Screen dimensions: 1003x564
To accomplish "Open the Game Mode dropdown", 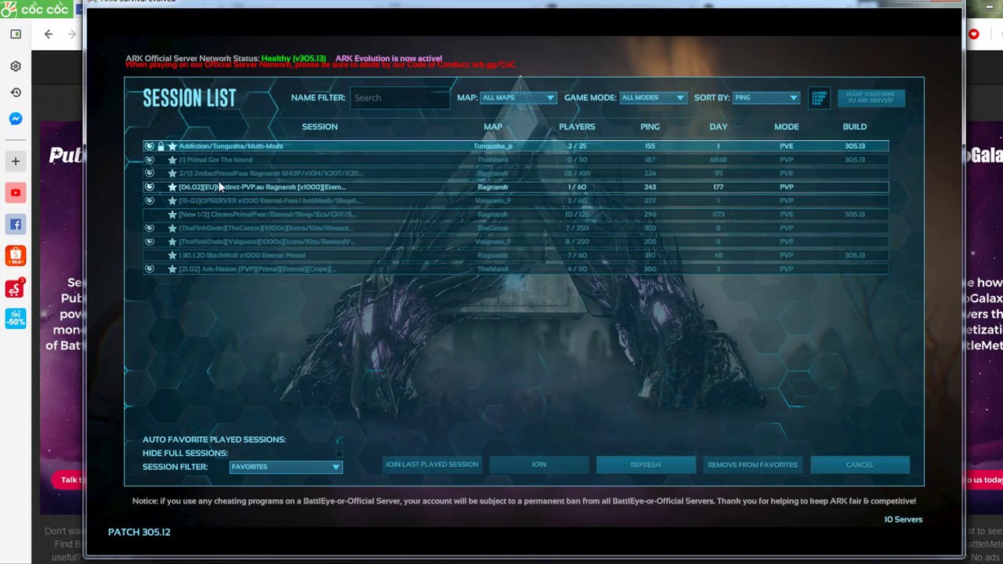I will click(x=653, y=98).
